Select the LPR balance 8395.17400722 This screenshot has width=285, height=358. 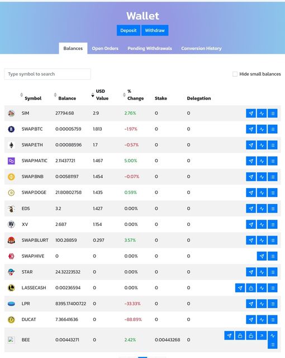(70, 304)
